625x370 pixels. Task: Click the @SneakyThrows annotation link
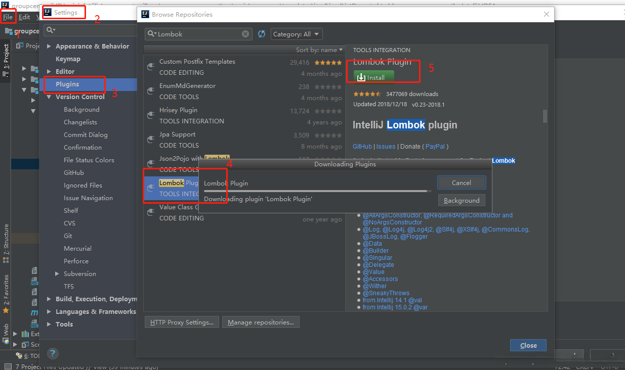(386, 293)
